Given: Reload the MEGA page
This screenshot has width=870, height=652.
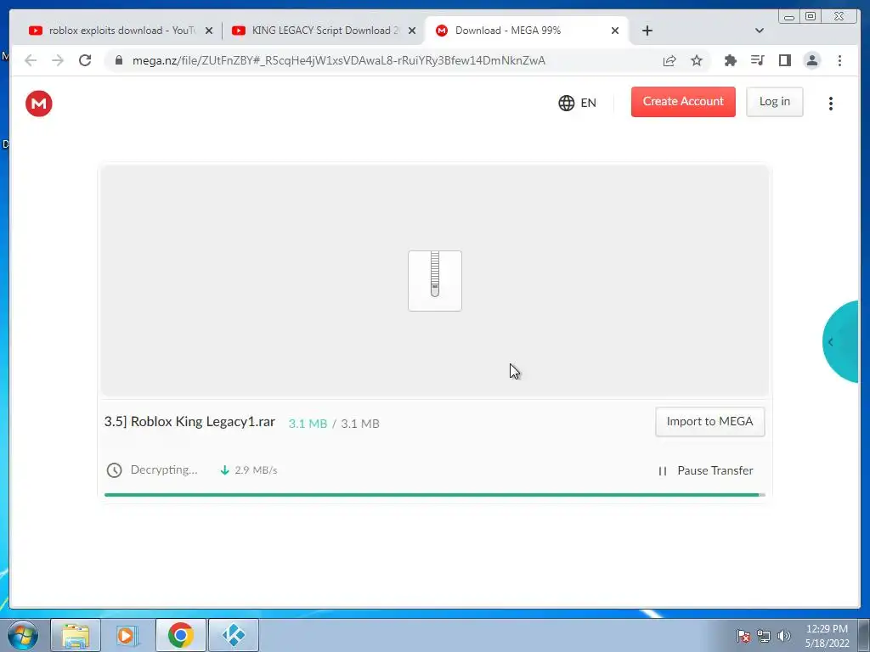Looking at the screenshot, I should [x=85, y=60].
